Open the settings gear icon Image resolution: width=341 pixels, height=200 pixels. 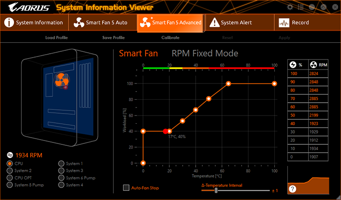pyautogui.click(x=290, y=7)
